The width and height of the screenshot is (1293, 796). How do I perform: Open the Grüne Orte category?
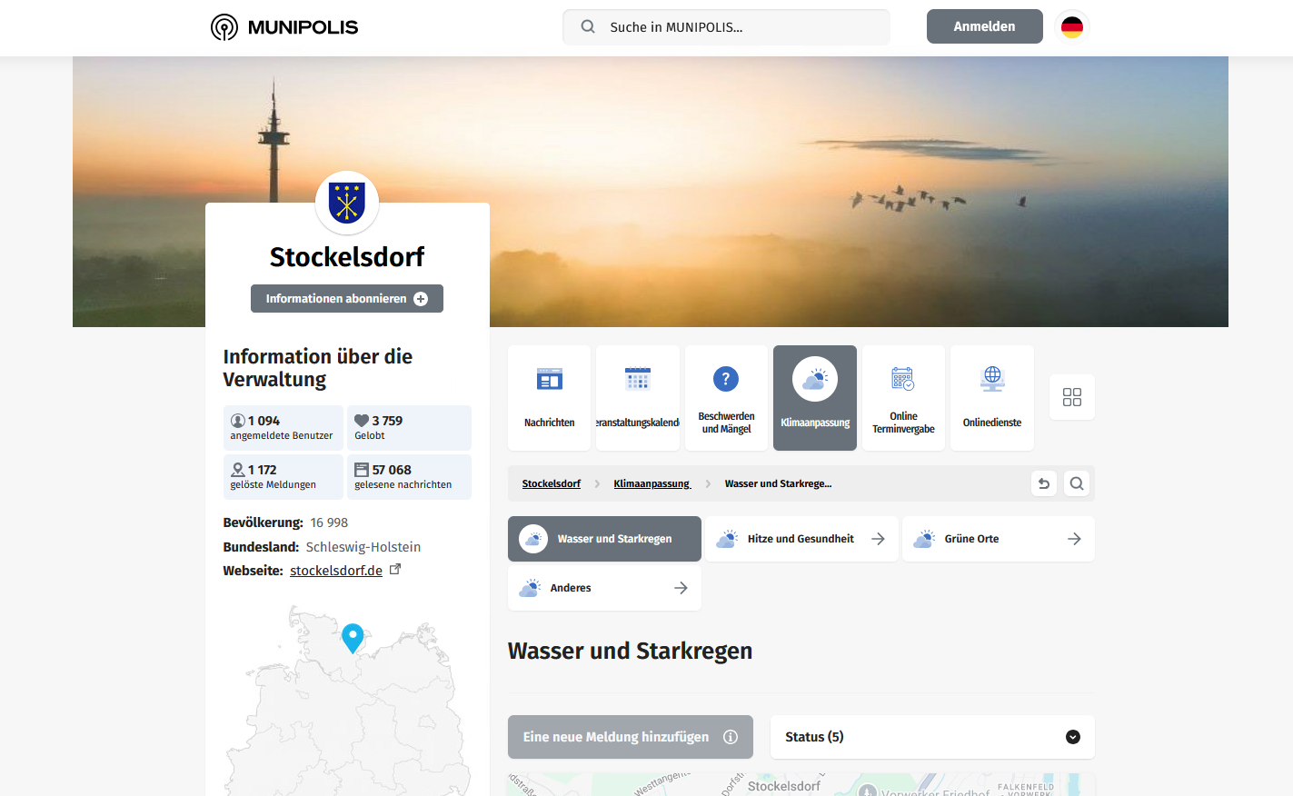[998, 539]
